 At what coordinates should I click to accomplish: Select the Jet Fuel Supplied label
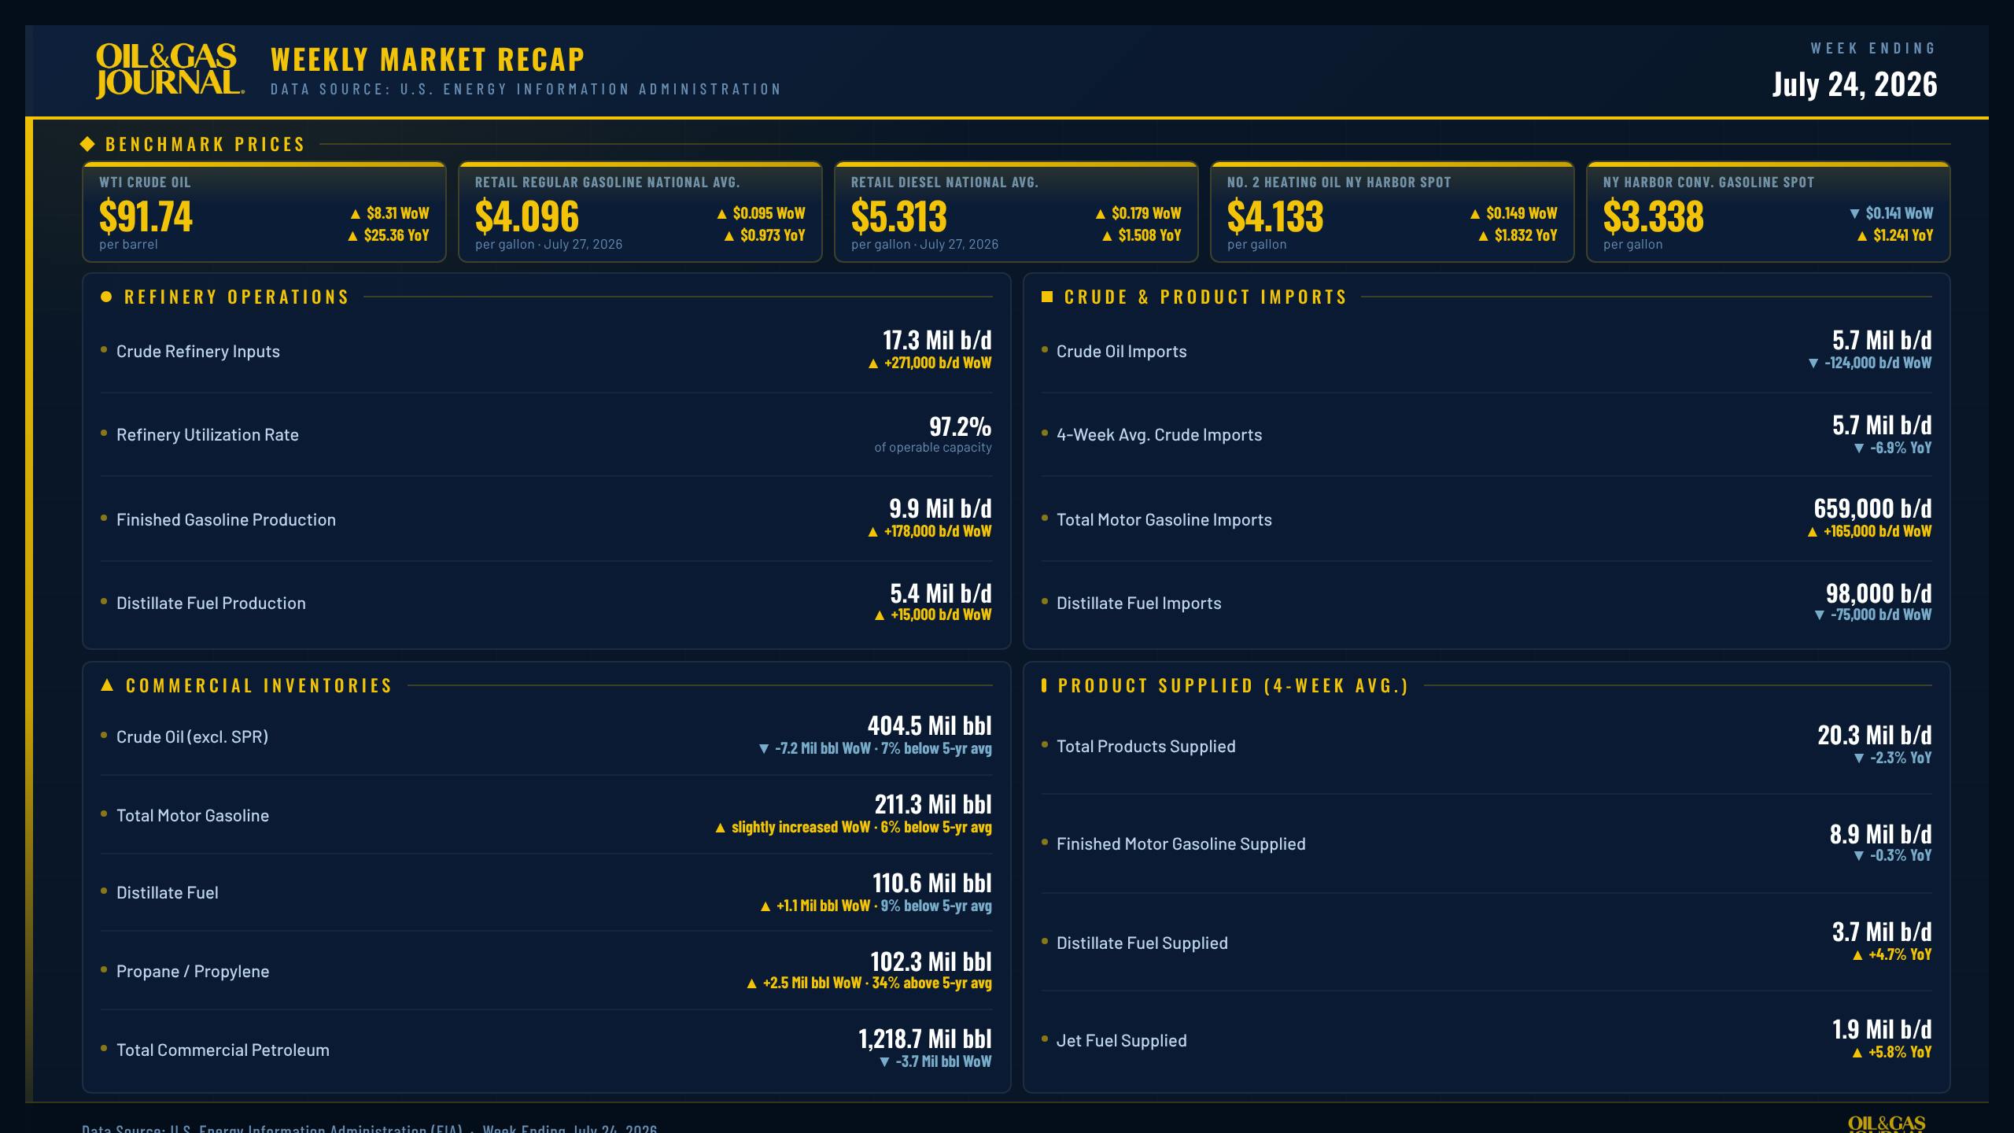pyautogui.click(x=1121, y=1041)
